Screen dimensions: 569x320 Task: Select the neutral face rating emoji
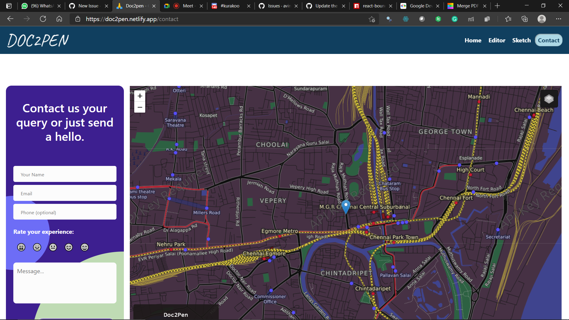pyautogui.click(x=53, y=247)
